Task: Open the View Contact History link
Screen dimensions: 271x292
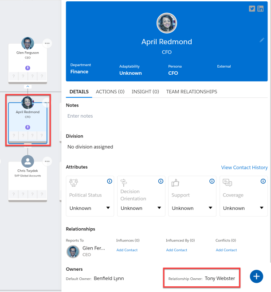Action: coord(244,167)
